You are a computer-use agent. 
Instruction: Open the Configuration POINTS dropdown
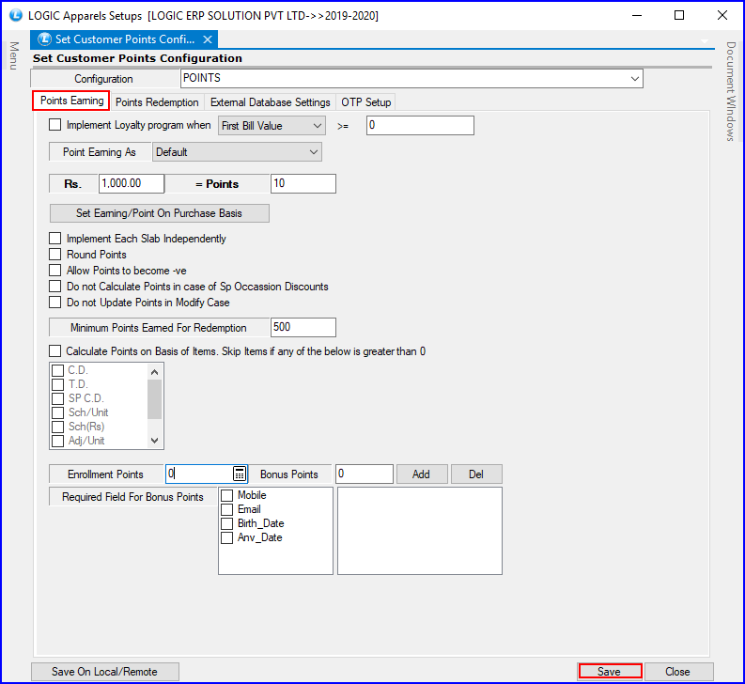pos(635,78)
